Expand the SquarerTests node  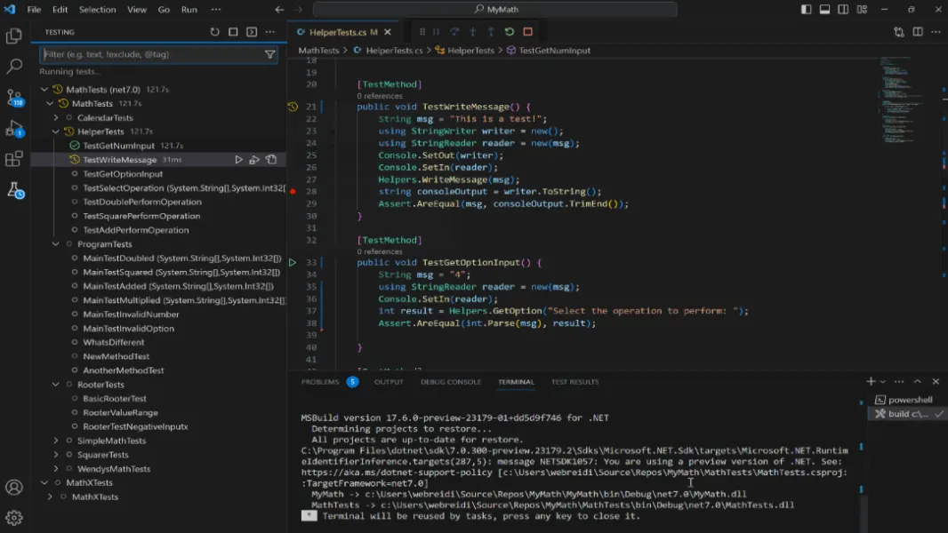click(56, 455)
